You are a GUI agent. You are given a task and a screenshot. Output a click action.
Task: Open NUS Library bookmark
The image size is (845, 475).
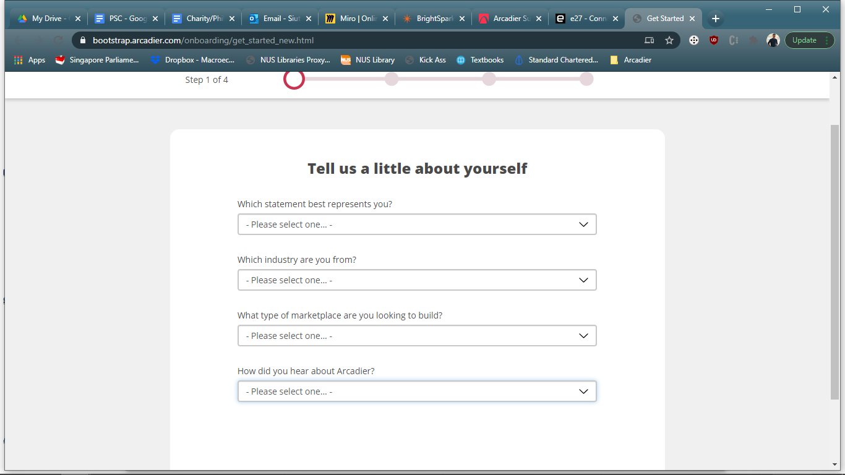(368, 60)
